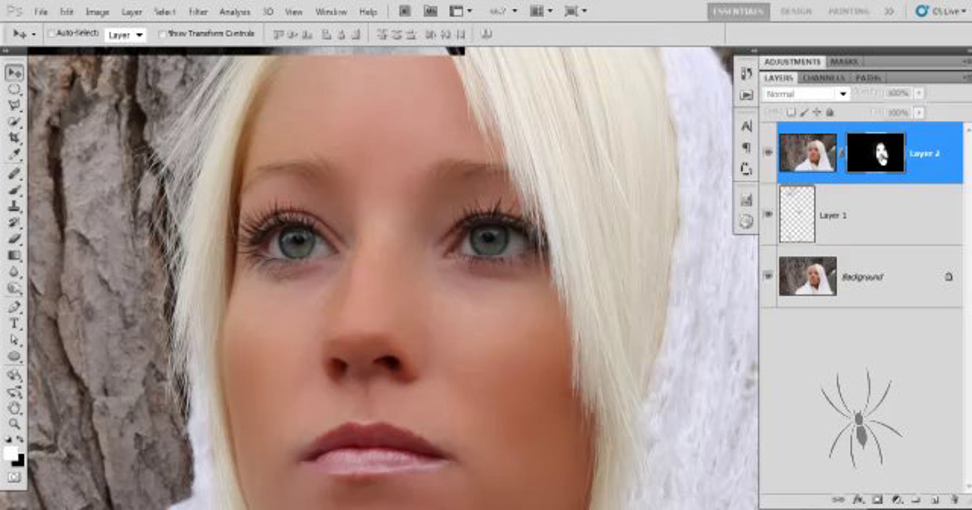Screen dimensions: 972x510
Task: Select the Move tool in the toolbox
Action: coord(14,73)
